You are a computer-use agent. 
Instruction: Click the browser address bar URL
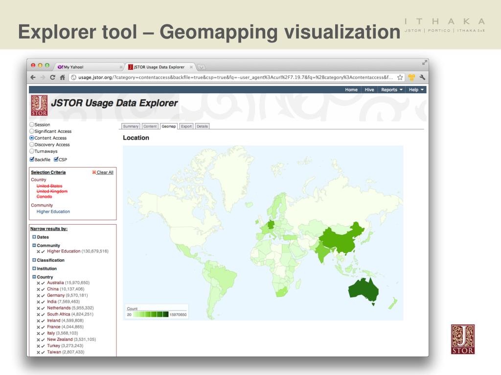click(x=235, y=77)
